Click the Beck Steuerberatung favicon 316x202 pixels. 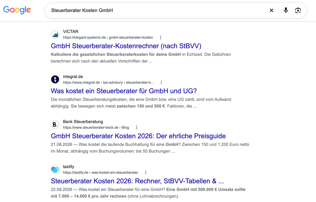[x=55, y=125]
